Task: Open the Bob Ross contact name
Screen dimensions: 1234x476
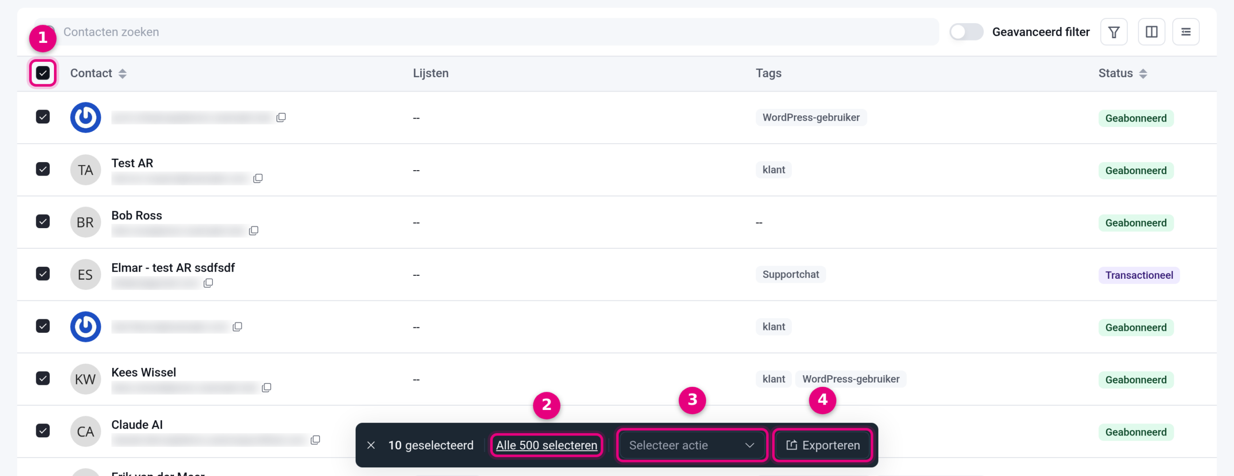Action: pyautogui.click(x=136, y=216)
